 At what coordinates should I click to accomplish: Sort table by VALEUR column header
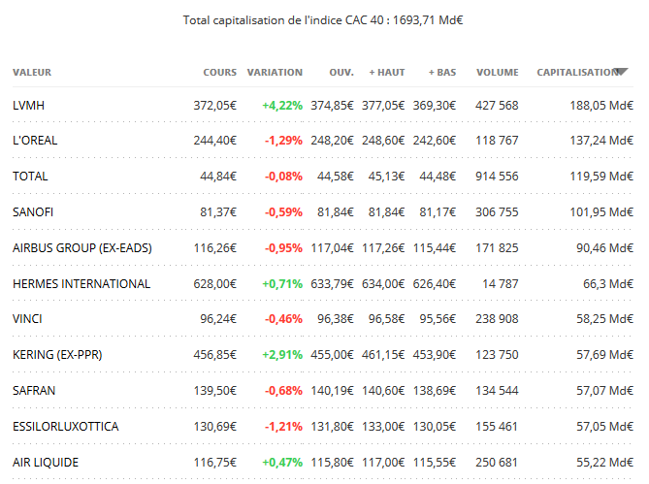32,73
